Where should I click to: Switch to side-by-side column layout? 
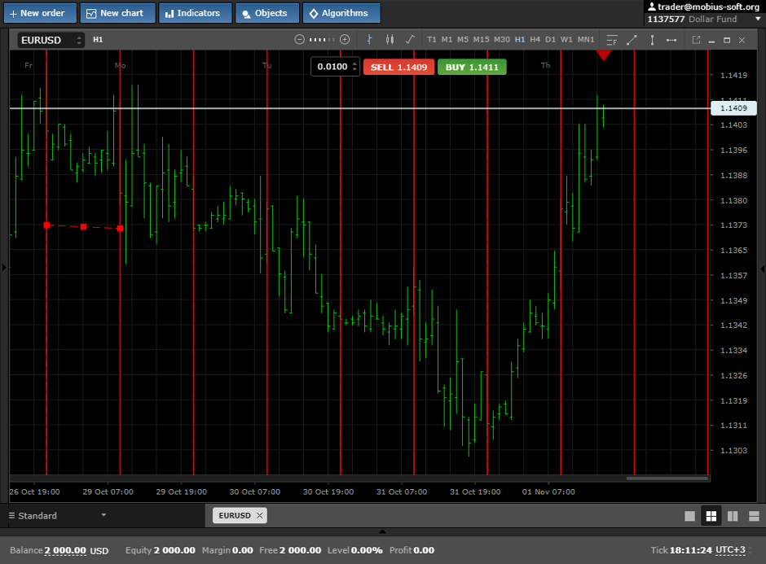coord(733,516)
